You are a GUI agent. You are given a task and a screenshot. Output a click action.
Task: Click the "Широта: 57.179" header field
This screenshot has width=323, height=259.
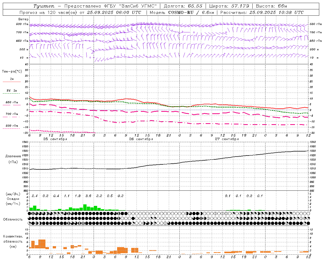(x=229, y=6)
